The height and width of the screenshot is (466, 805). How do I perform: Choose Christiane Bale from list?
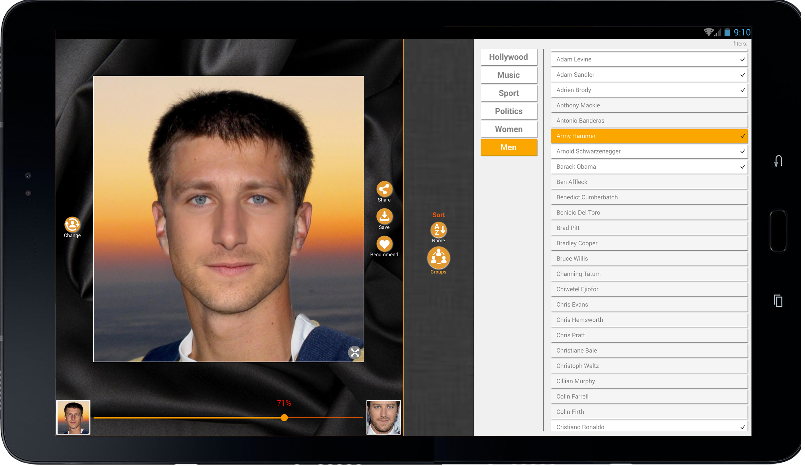[x=649, y=351]
